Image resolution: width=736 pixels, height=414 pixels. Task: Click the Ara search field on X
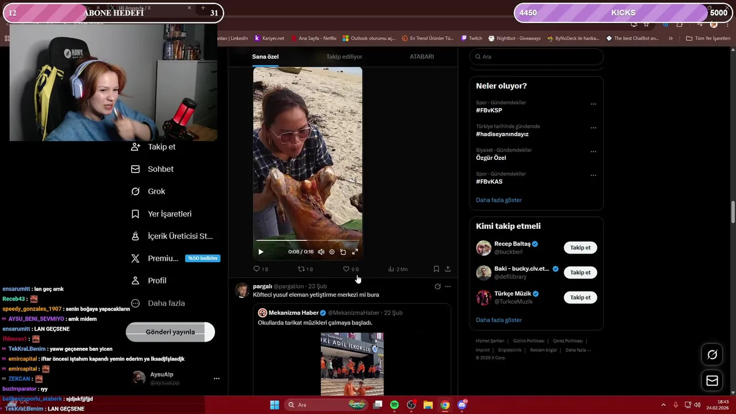(536, 57)
